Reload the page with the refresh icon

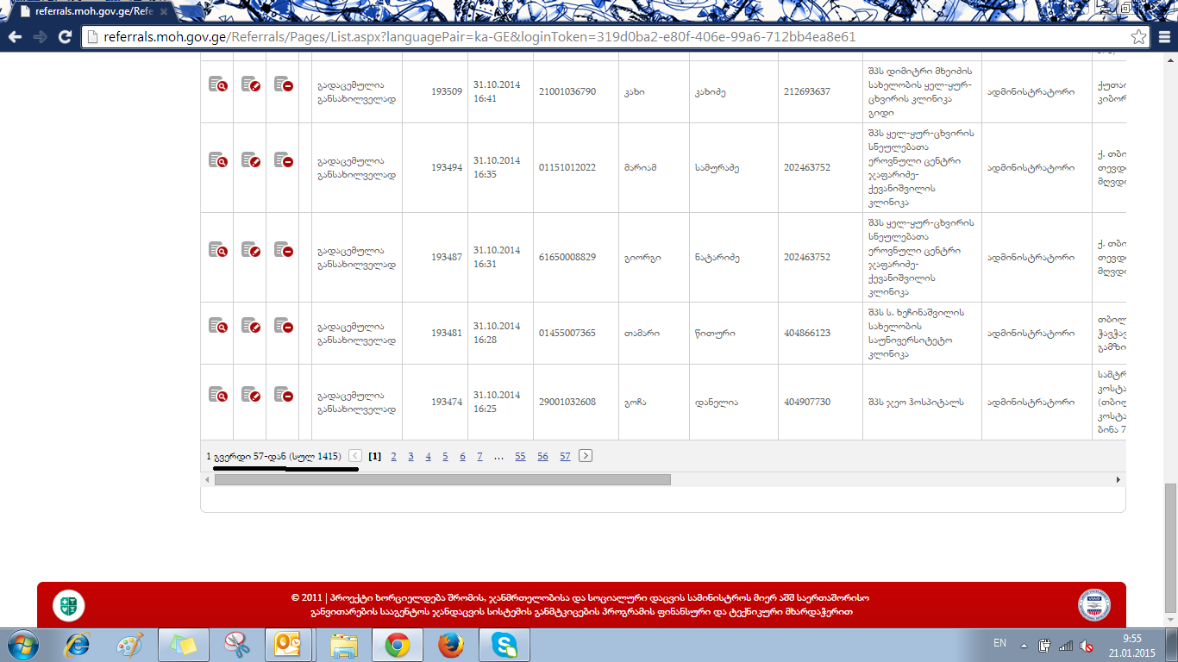(x=65, y=37)
